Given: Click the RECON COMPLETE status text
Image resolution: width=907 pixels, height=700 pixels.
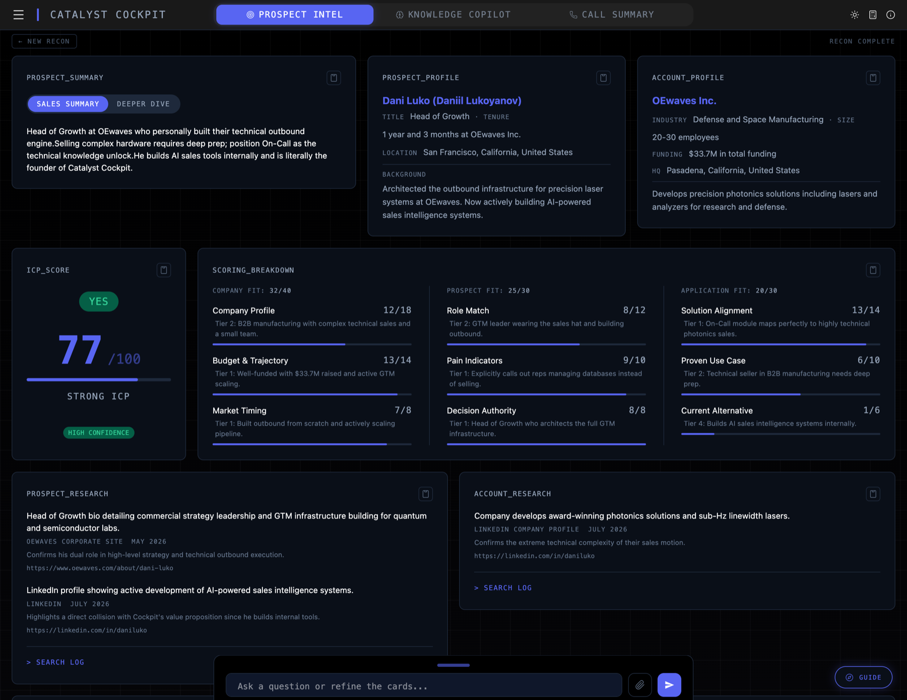Looking at the screenshot, I should click(x=862, y=41).
